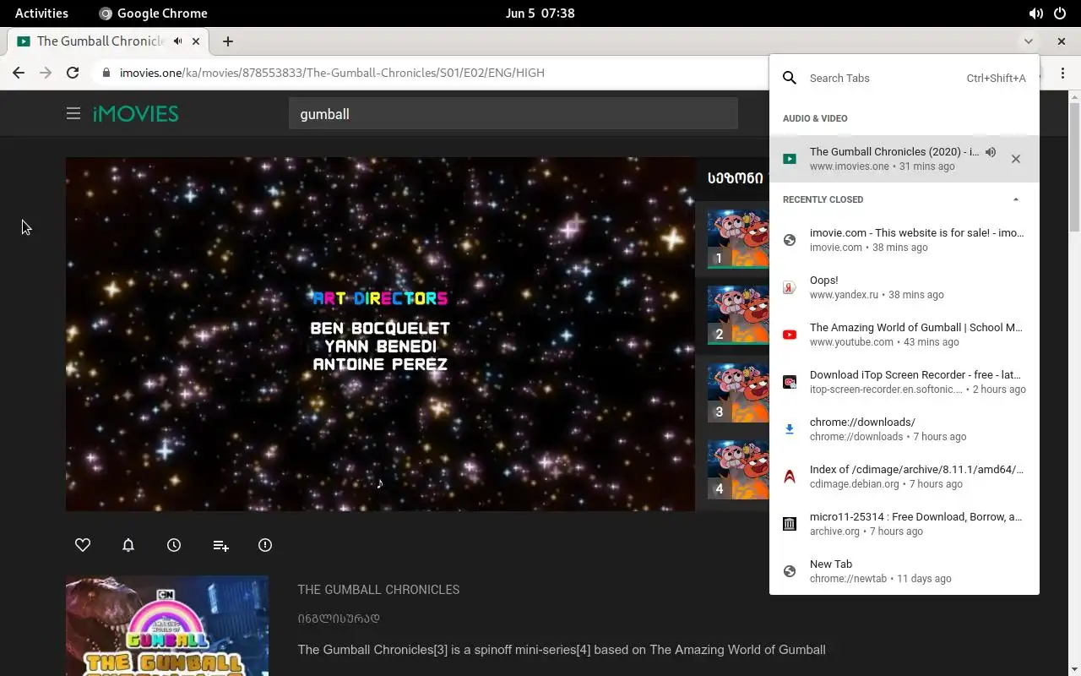Close the Gumball Chronicles tab from the list
The height and width of the screenshot is (676, 1081).
pos(1016,159)
